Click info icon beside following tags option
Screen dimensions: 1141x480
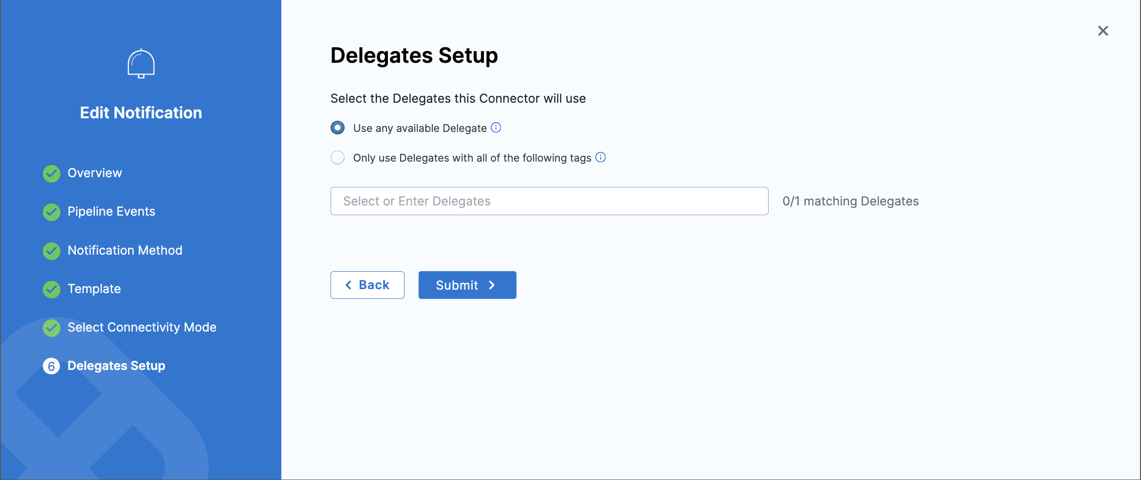coord(601,157)
